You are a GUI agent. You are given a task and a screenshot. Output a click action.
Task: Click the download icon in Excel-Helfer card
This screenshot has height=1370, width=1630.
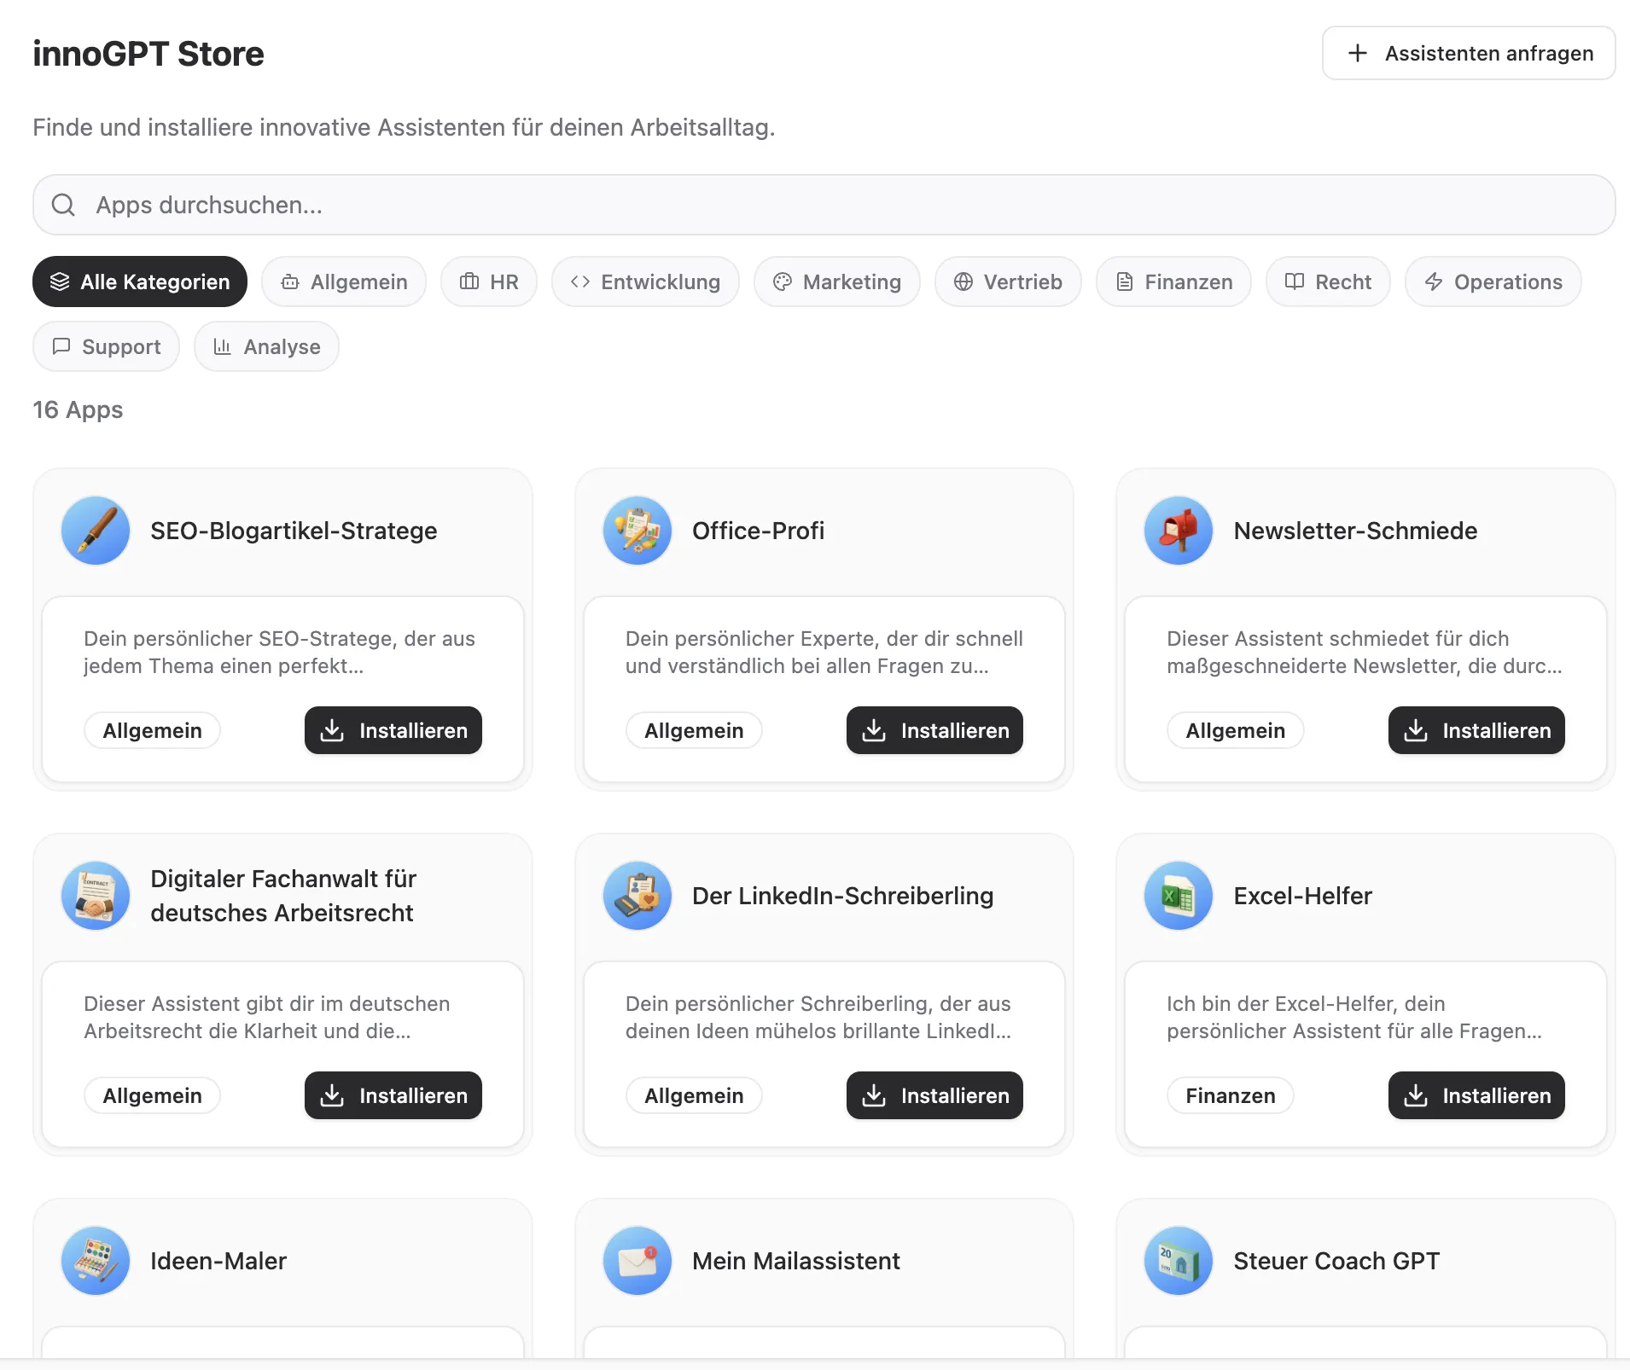click(x=1416, y=1095)
